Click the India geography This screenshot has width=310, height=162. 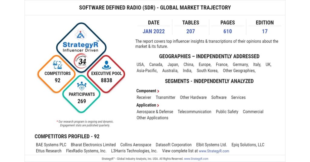[x=187, y=71]
